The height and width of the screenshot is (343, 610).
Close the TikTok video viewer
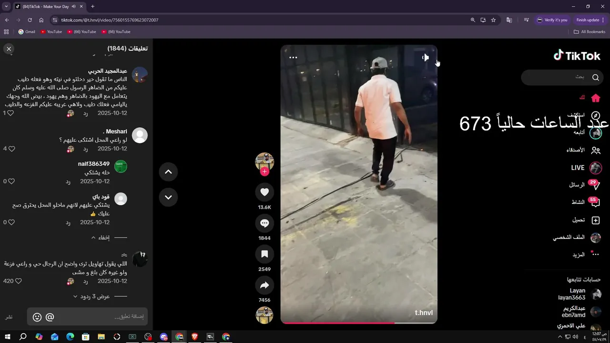9,49
